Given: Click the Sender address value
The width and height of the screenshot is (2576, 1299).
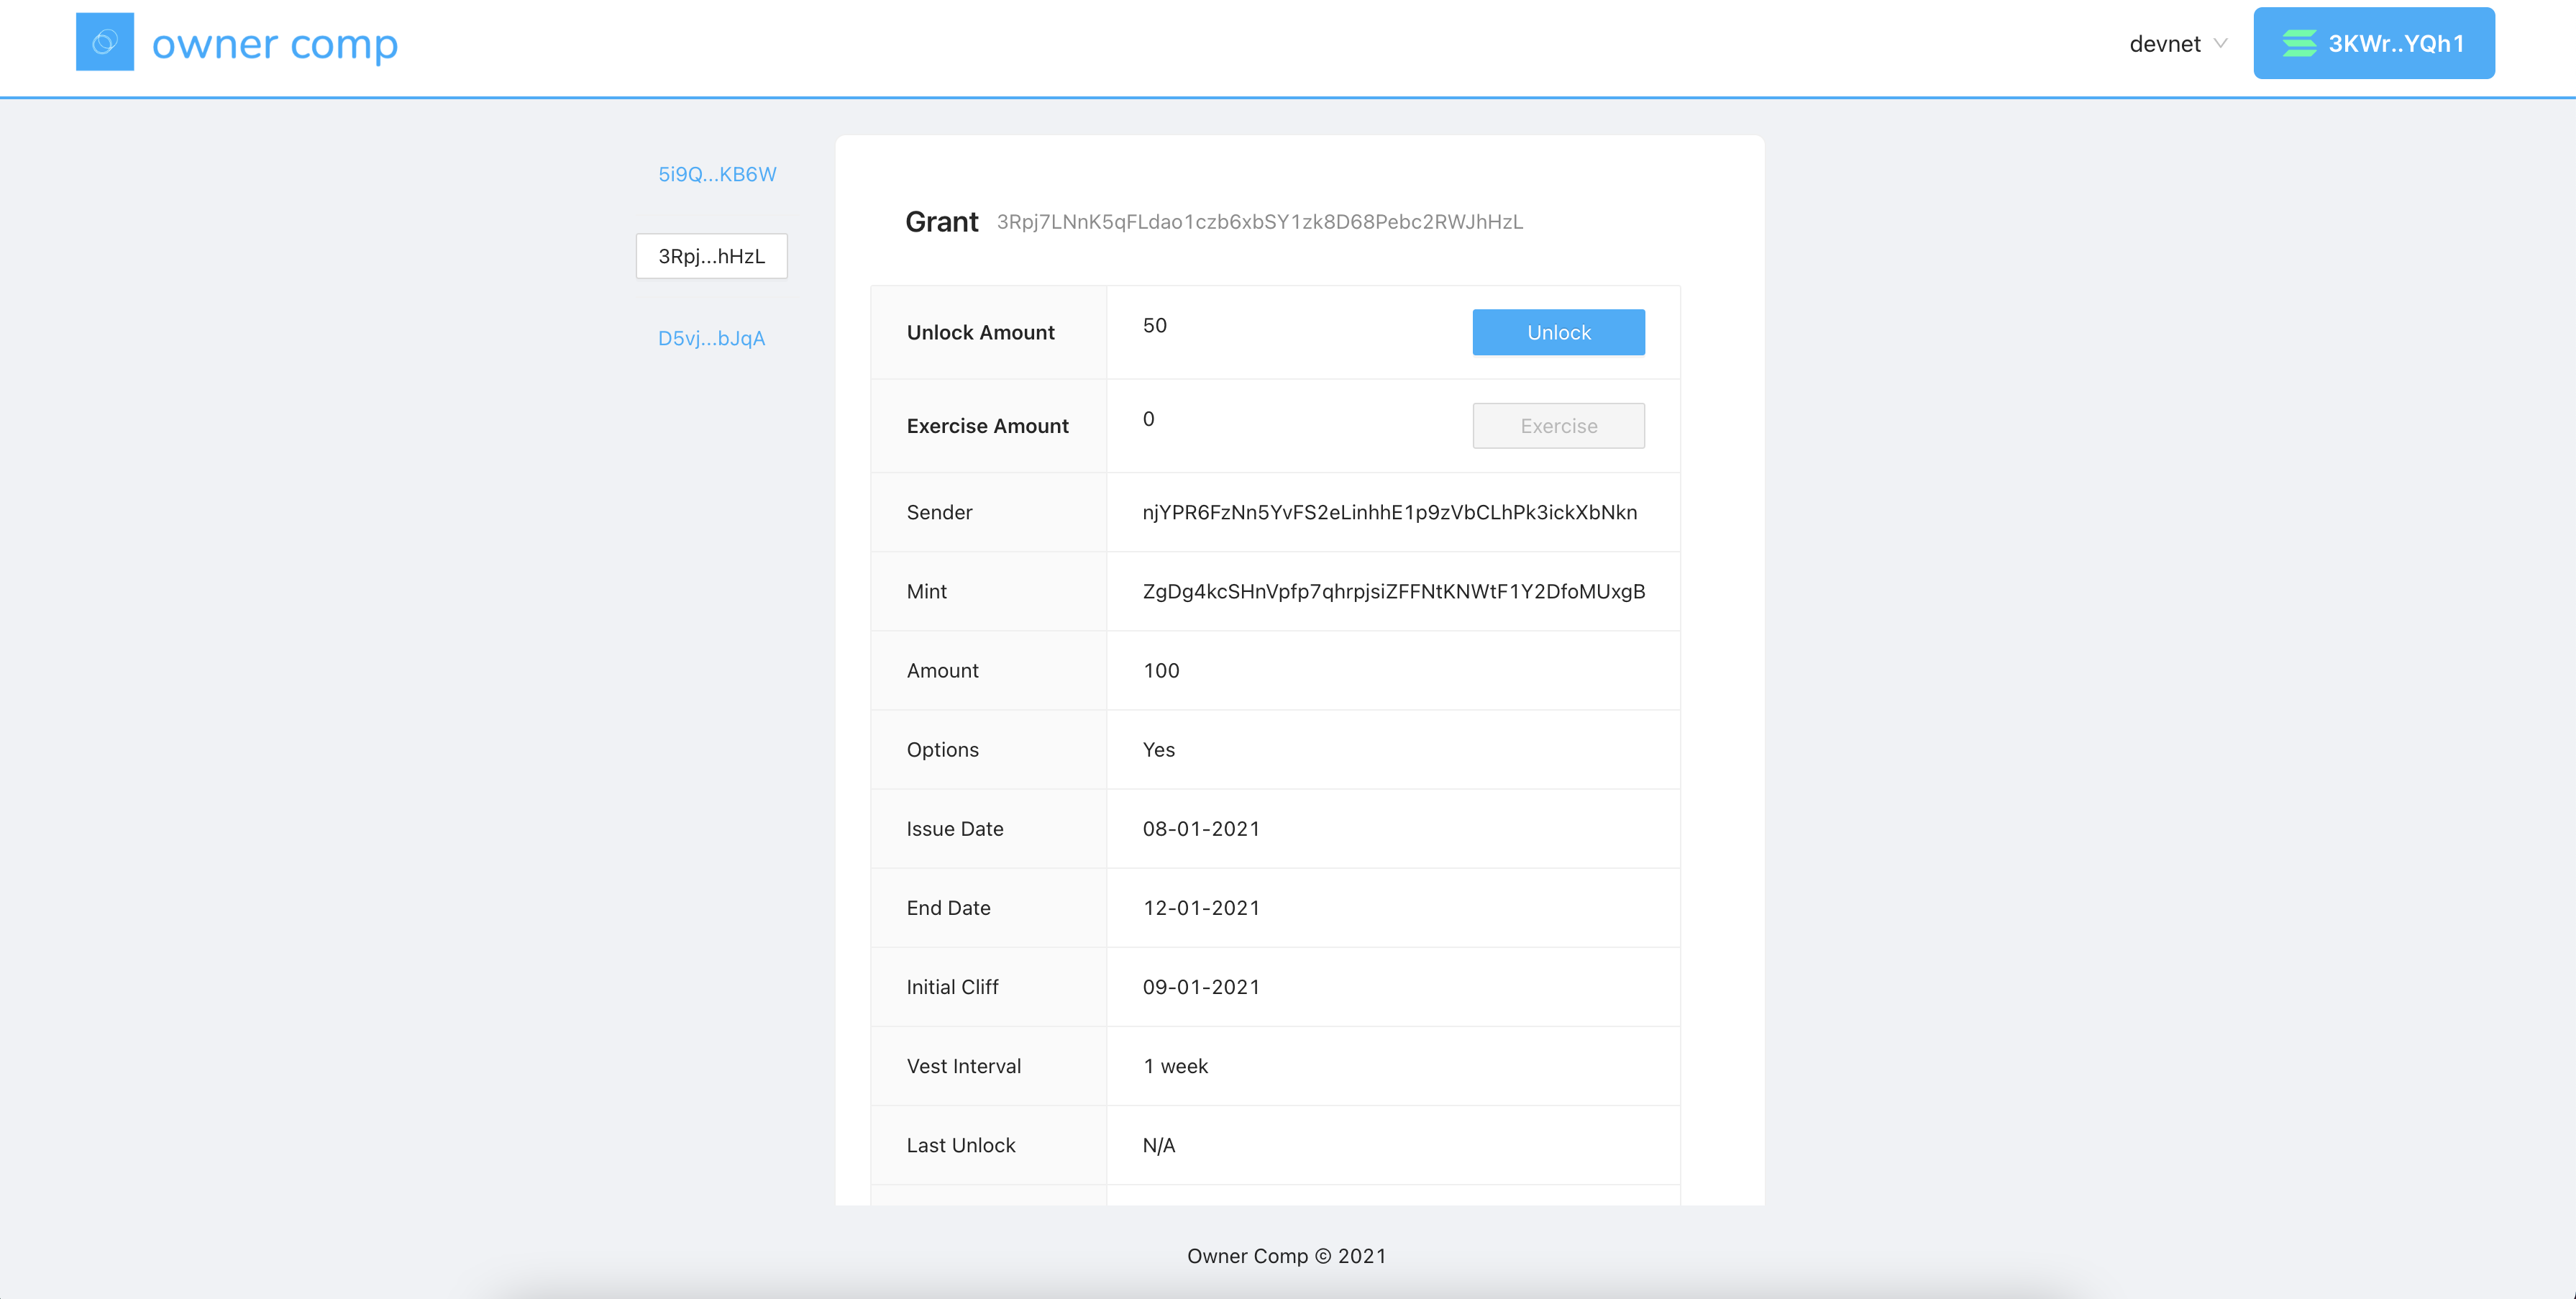Looking at the screenshot, I should [x=1389, y=512].
